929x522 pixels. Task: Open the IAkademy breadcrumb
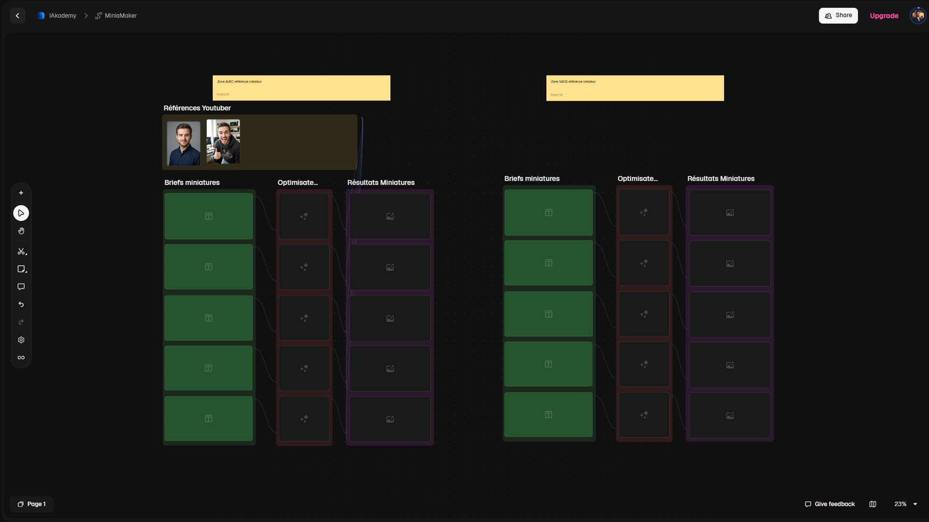click(x=57, y=16)
